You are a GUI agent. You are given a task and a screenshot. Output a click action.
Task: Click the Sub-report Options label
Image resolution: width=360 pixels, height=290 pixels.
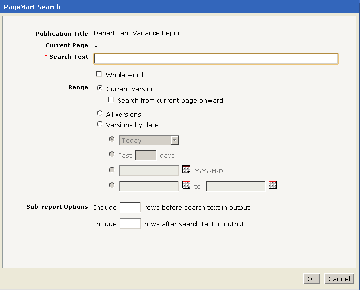click(57, 207)
